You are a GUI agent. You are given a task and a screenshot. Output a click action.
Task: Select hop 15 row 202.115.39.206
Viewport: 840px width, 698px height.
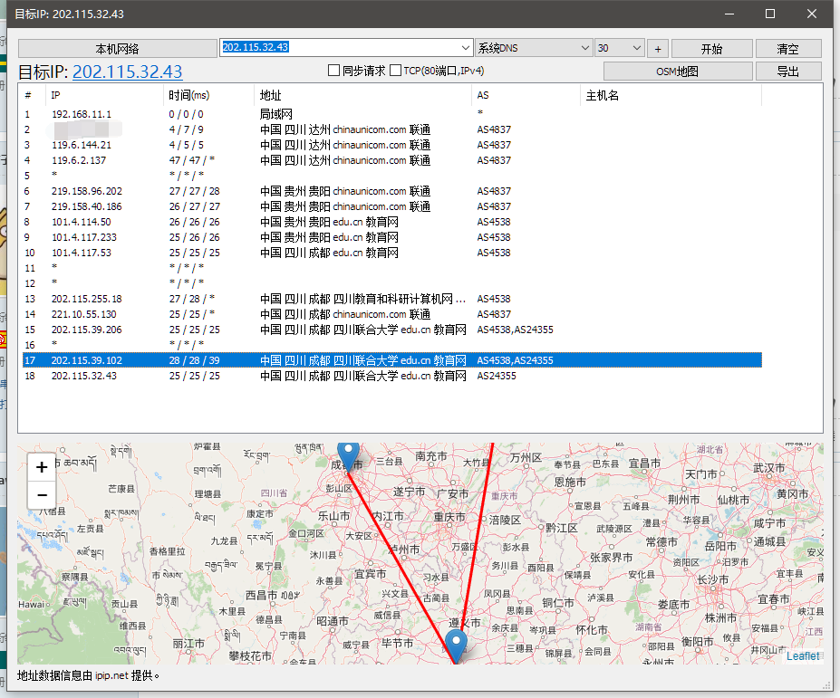coord(392,330)
